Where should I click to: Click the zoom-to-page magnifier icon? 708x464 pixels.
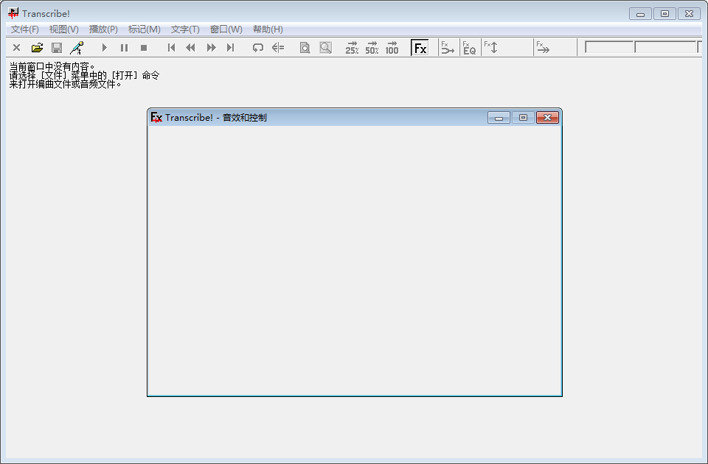point(305,47)
